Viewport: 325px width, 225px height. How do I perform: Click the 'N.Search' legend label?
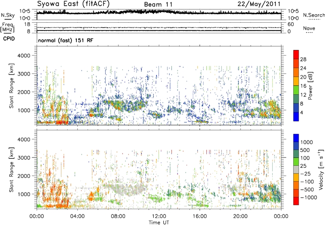click(x=314, y=15)
